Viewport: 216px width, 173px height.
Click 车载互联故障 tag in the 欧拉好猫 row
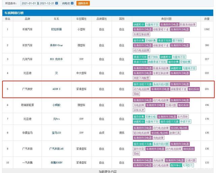click(141, 34)
